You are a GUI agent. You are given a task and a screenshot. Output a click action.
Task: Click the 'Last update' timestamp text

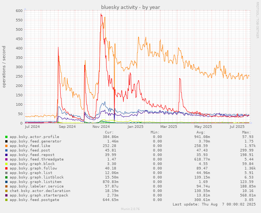pyautogui.click(x=214, y=204)
